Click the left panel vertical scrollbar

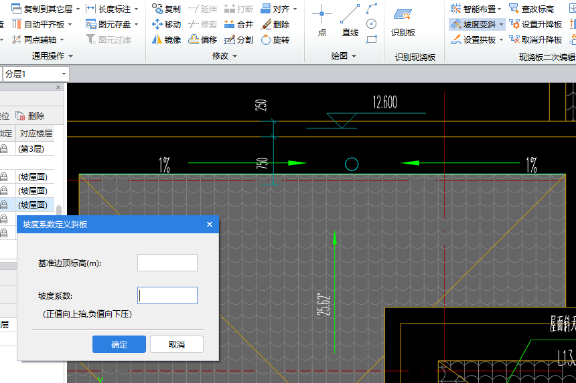59,211
